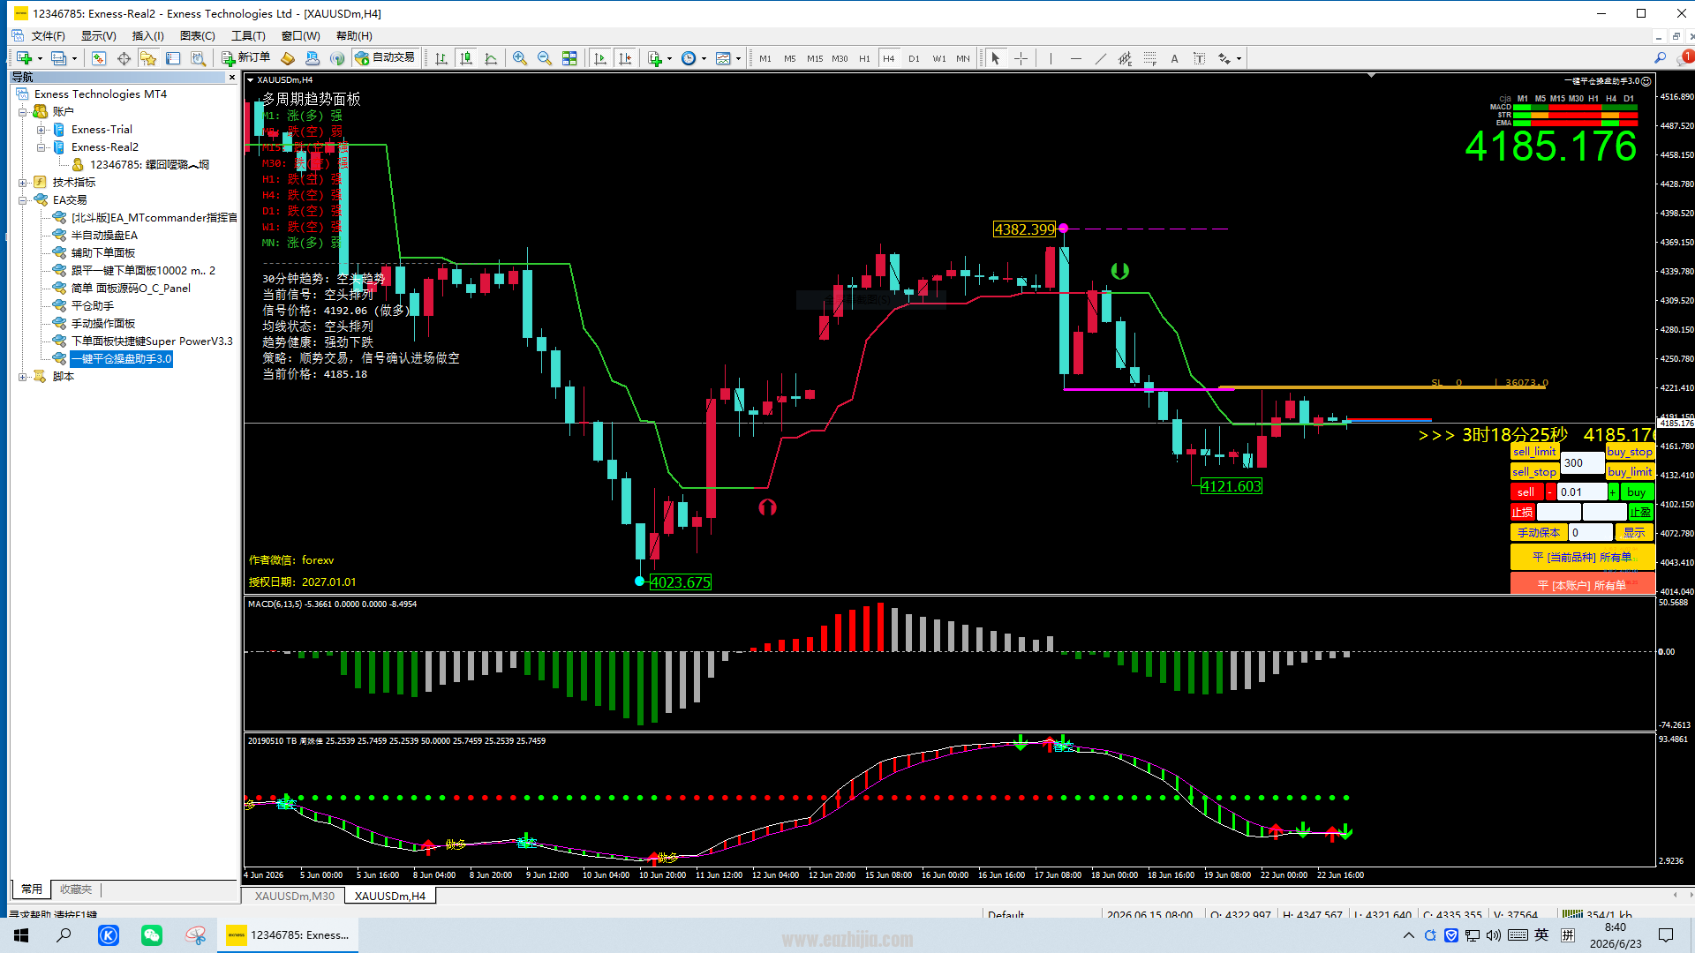Open the 文件(F) menu
Screen dimensions: 1695x953
(48, 36)
